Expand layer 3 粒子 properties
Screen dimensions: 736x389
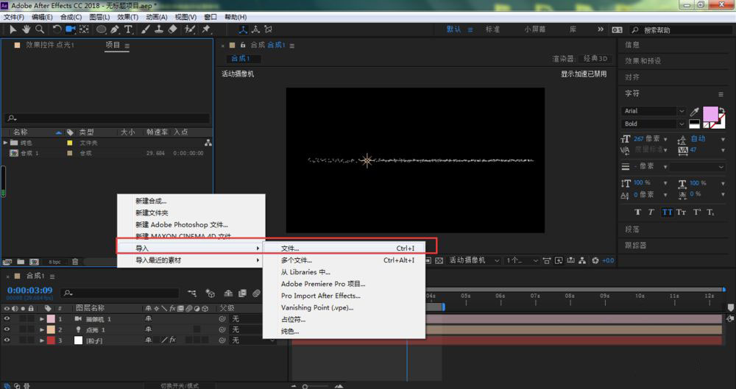42,340
